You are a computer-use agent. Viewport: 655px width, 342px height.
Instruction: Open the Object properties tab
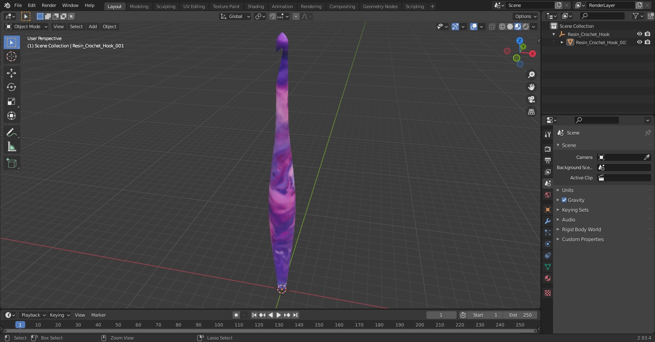(548, 209)
